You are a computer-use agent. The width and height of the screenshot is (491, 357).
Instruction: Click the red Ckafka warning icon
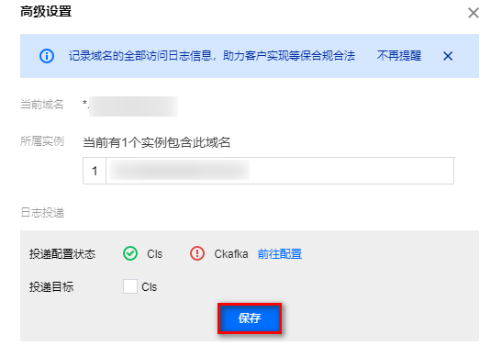click(197, 253)
